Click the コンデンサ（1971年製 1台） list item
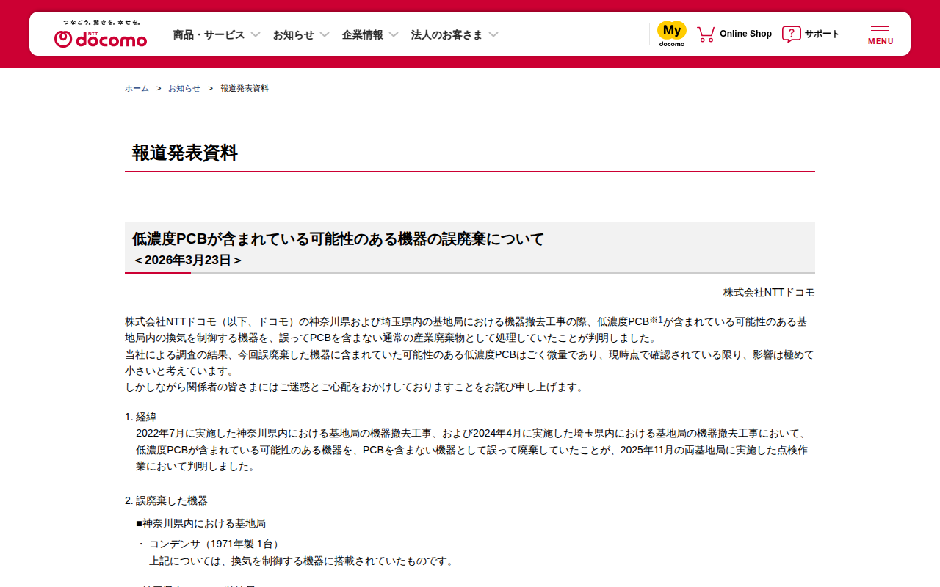The height and width of the screenshot is (587, 940). (x=216, y=544)
